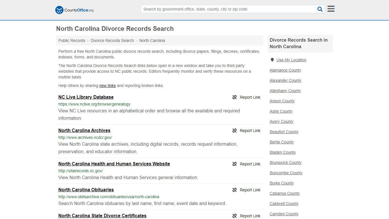Open the hamburger menu
Screen dimensions: 389x219
coord(331,9)
